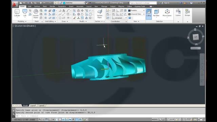This screenshot has height=122, width=217.
Task: Expand the Modify panel
Action: point(83,21)
